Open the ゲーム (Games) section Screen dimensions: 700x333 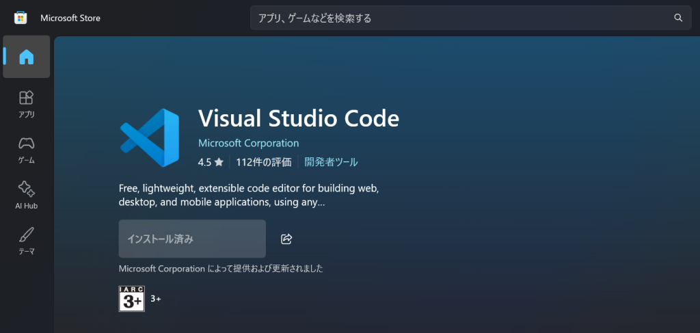(26, 149)
